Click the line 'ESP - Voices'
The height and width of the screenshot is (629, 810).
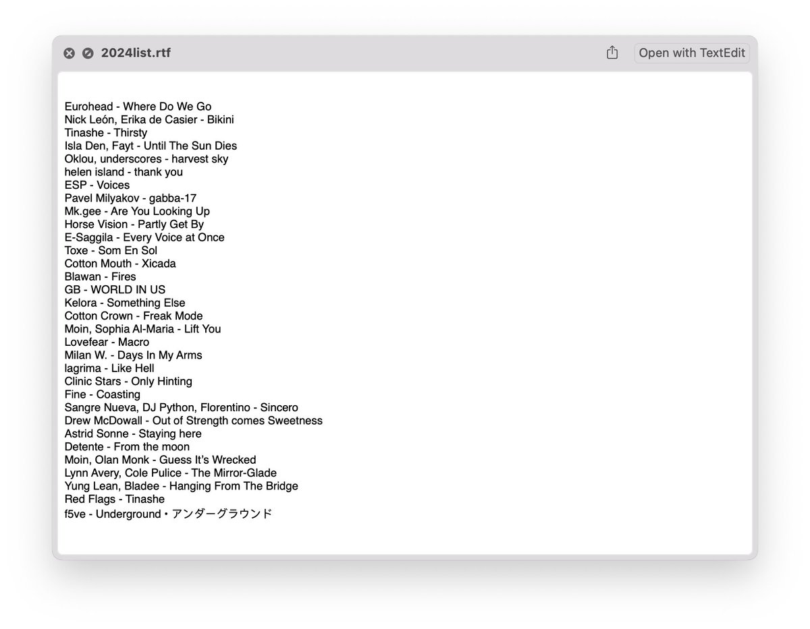97,185
